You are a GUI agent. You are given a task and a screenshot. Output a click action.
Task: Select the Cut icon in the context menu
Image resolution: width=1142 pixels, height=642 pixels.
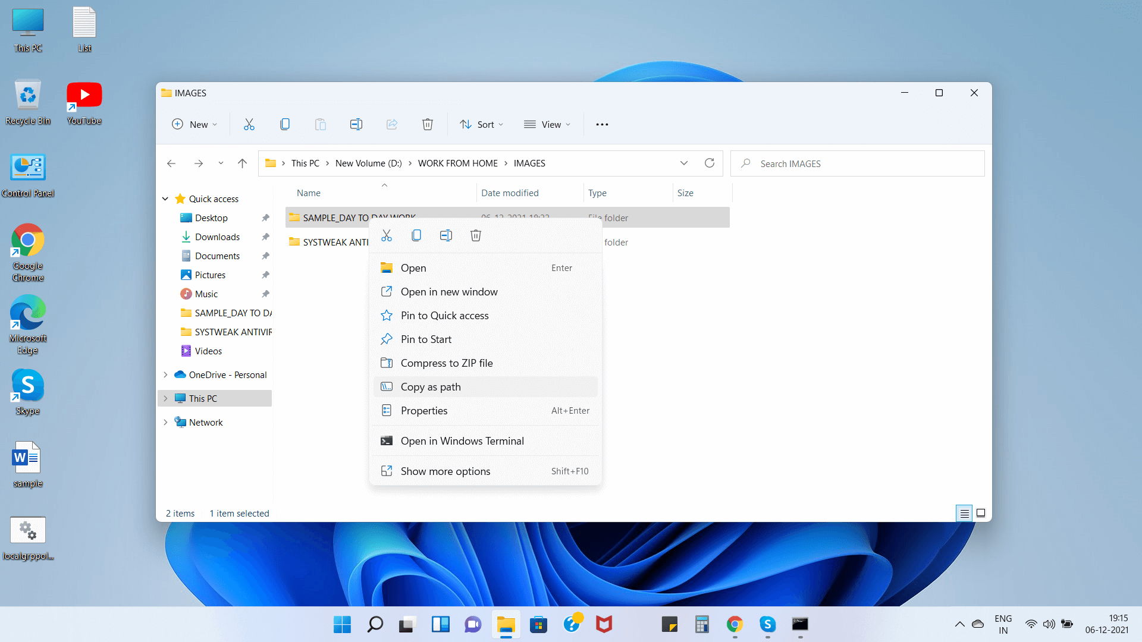click(x=386, y=235)
